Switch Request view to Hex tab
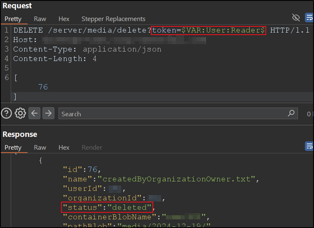 (x=64, y=19)
